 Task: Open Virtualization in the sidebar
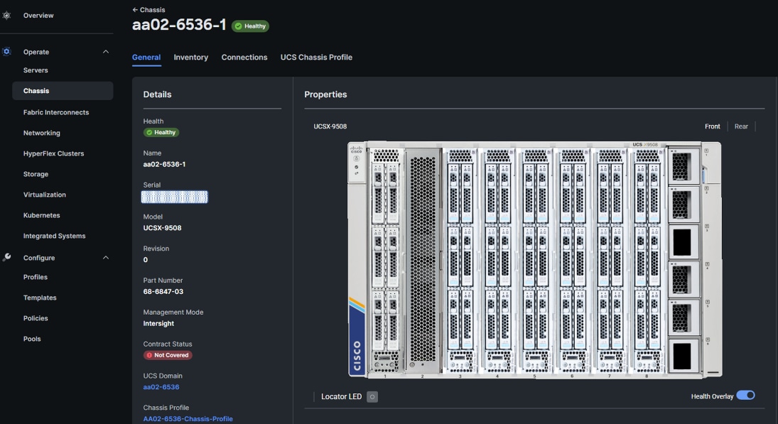point(45,195)
